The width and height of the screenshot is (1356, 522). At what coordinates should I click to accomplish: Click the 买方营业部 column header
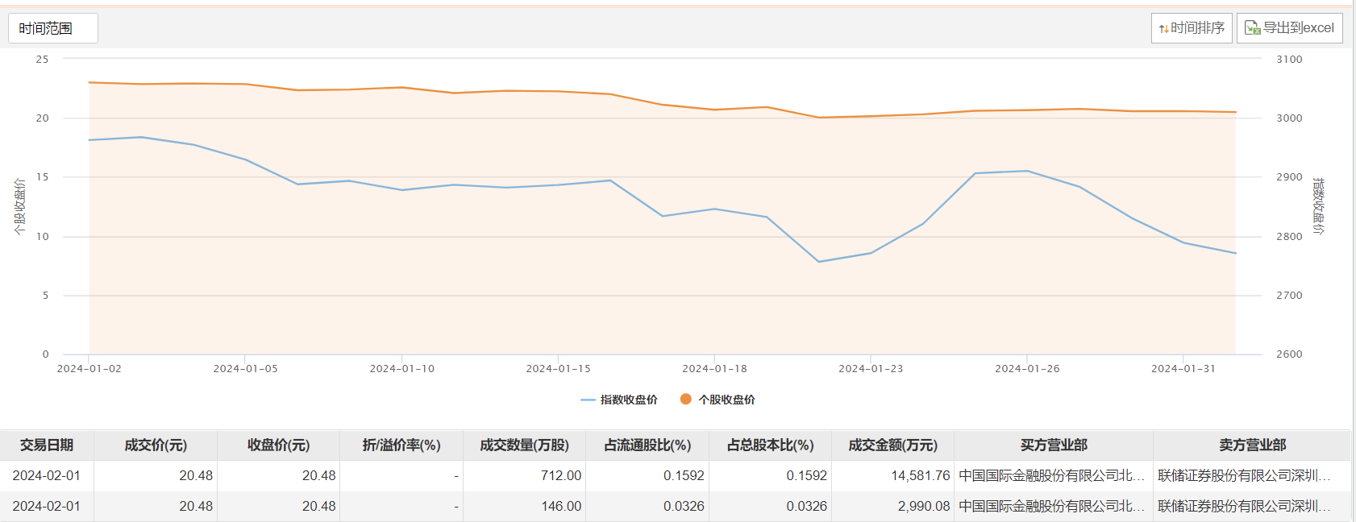coord(1054,445)
